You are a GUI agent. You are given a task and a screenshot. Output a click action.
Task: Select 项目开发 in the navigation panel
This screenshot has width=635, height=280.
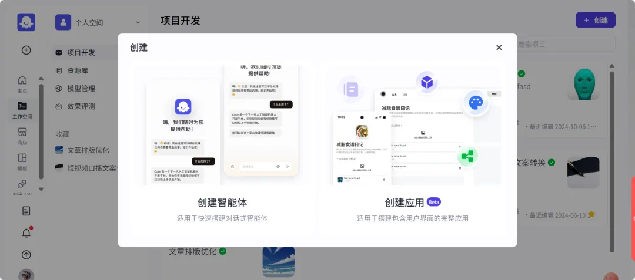coord(81,52)
